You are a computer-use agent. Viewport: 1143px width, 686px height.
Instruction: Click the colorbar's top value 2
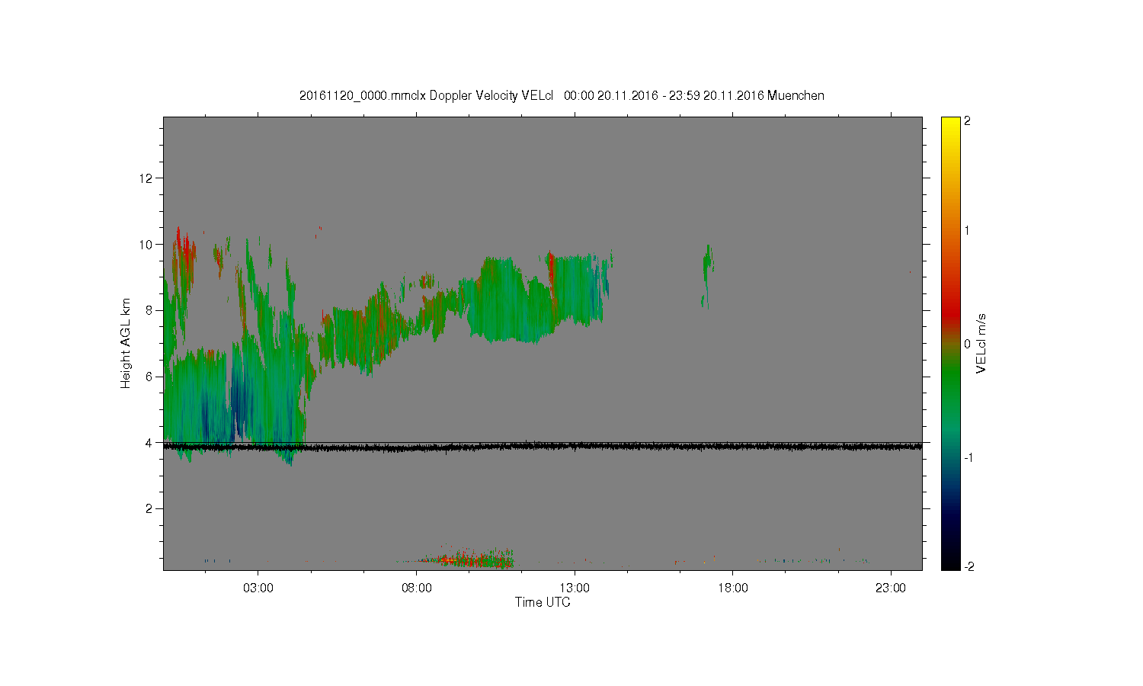coord(968,121)
